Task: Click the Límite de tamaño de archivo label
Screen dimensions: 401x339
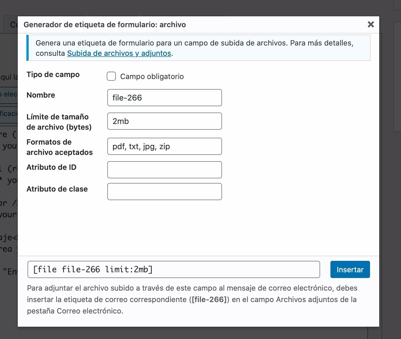Action: (59, 122)
